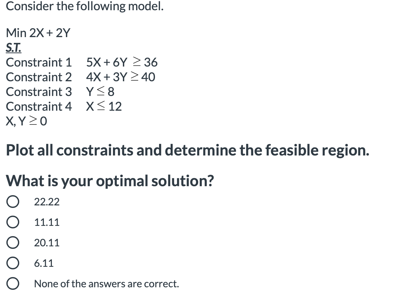The image size is (404, 302).
Task: Click the 11.11 answer label text
Action: [x=46, y=222]
